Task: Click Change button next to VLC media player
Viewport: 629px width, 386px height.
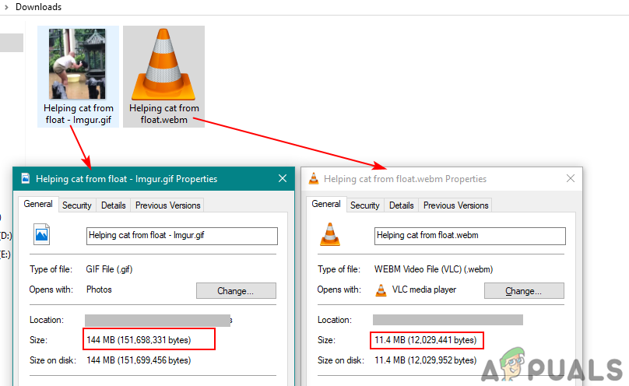Action: (524, 290)
